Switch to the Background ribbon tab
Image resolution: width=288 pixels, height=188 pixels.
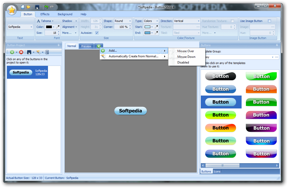point(65,14)
